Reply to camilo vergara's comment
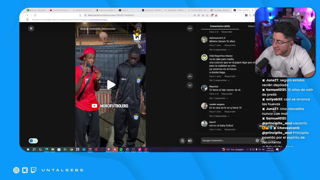320x180 pixels. tap(230, 111)
